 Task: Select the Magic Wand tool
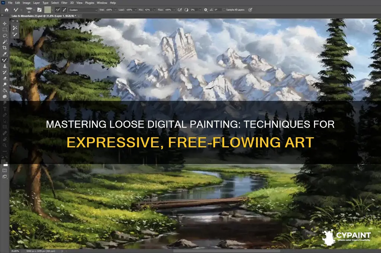4,42
